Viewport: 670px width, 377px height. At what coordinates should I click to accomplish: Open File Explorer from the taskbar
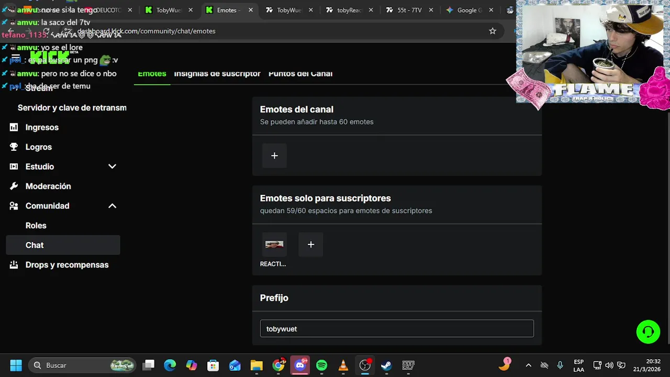tap(256, 365)
